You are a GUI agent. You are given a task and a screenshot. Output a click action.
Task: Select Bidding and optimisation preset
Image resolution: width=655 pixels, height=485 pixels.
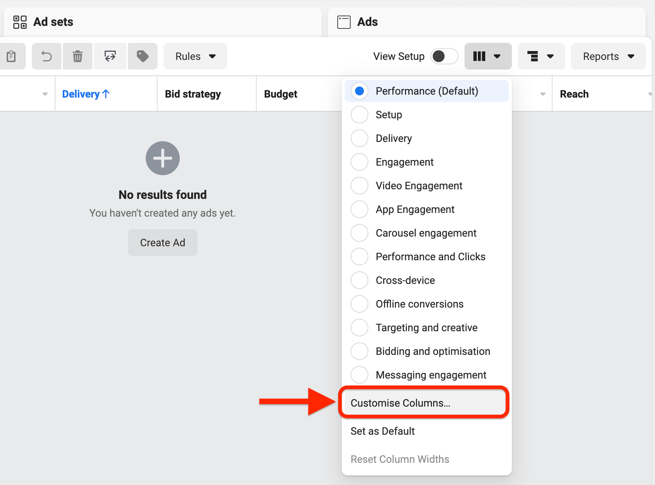pos(427,351)
